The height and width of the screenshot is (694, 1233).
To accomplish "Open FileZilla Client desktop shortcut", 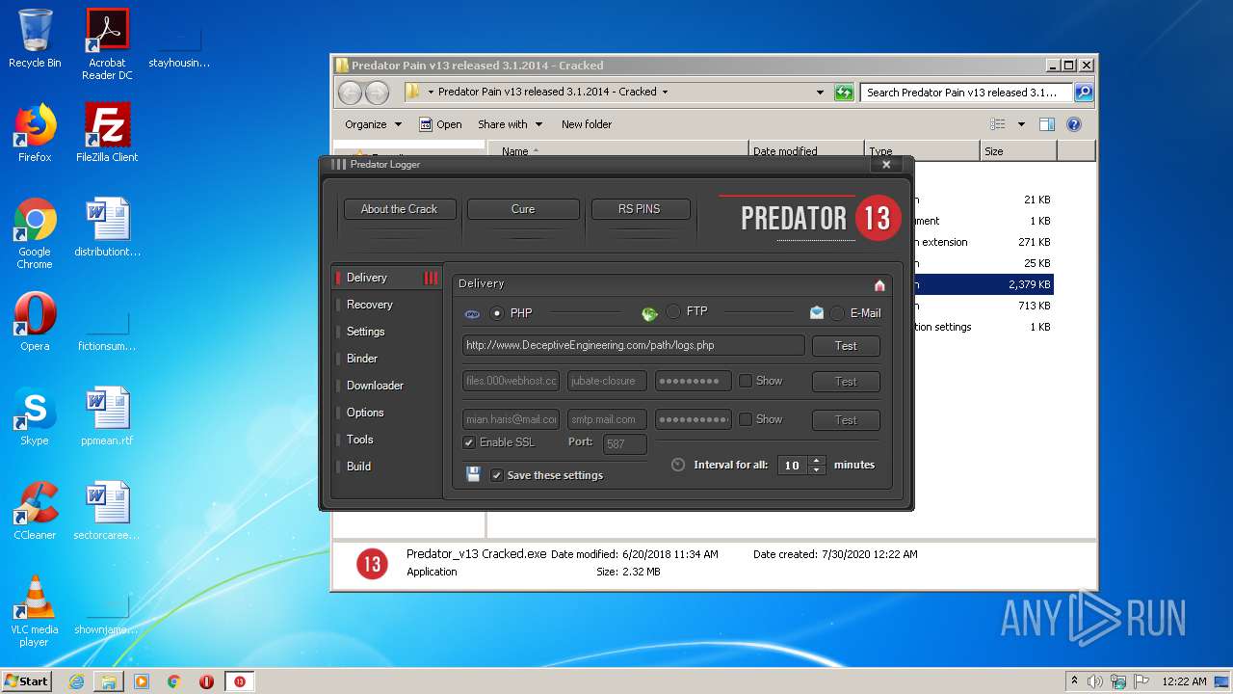I will coord(107,133).
